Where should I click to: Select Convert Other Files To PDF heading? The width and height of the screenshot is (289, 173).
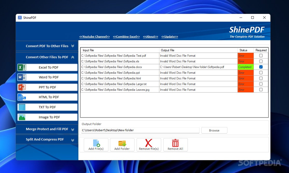[47, 57]
